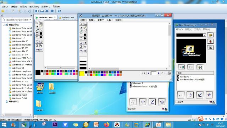Expand address dropdown in right NetMeeting window

204,35
